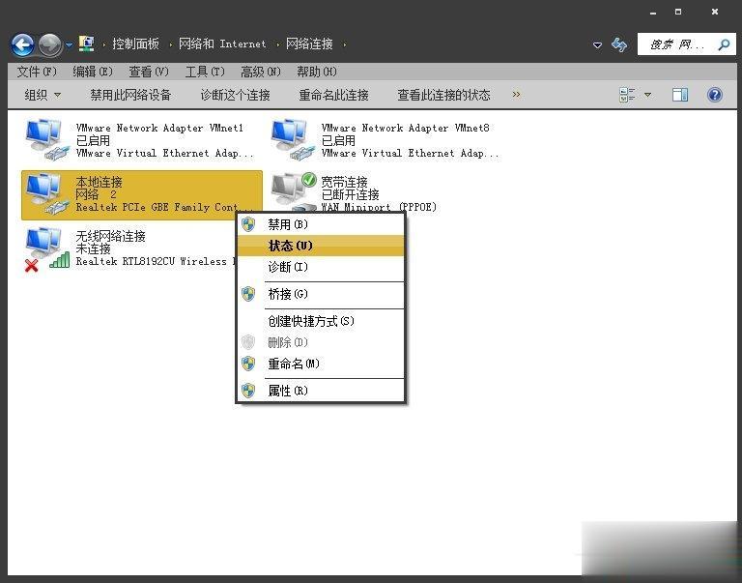The width and height of the screenshot is (742, 583).
Task: Click 诊断这个连接 toolbar button
Action: coord(235,95)
